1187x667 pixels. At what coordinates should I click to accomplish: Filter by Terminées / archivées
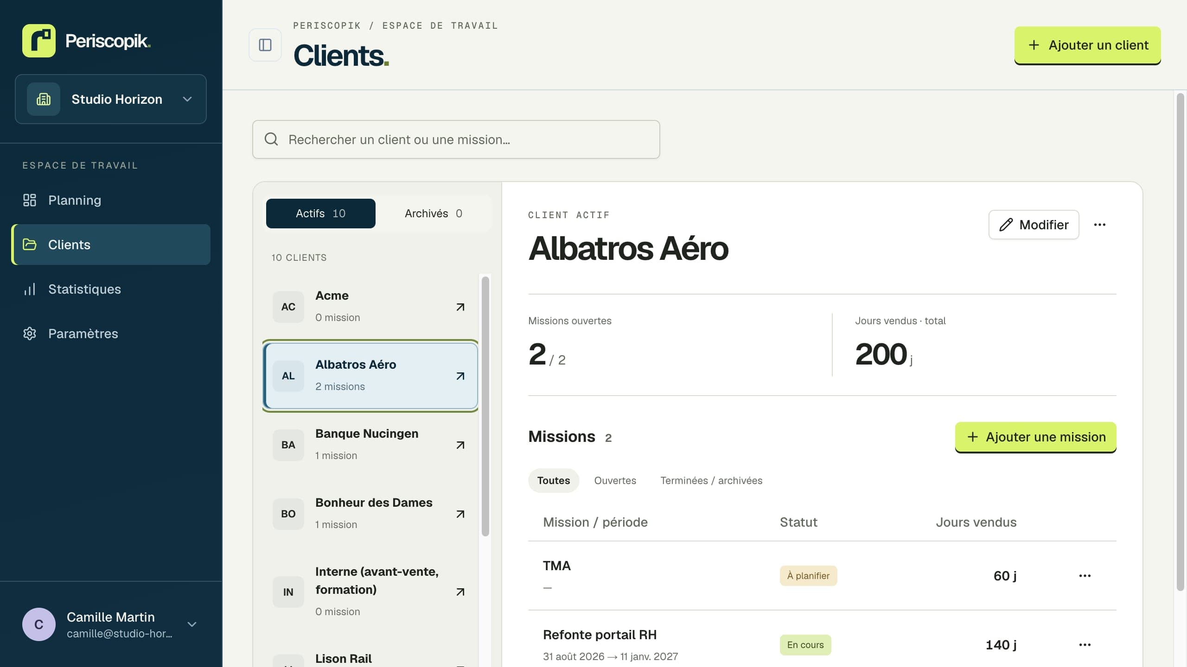coord(711,480)
